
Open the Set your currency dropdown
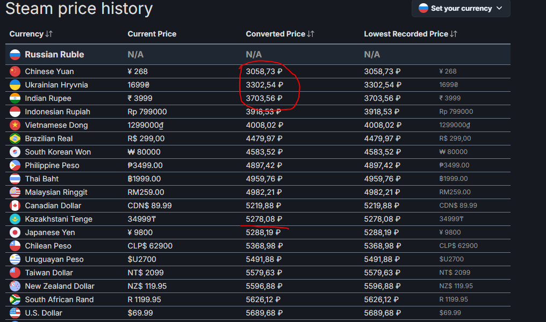click(x=461, y=8)
